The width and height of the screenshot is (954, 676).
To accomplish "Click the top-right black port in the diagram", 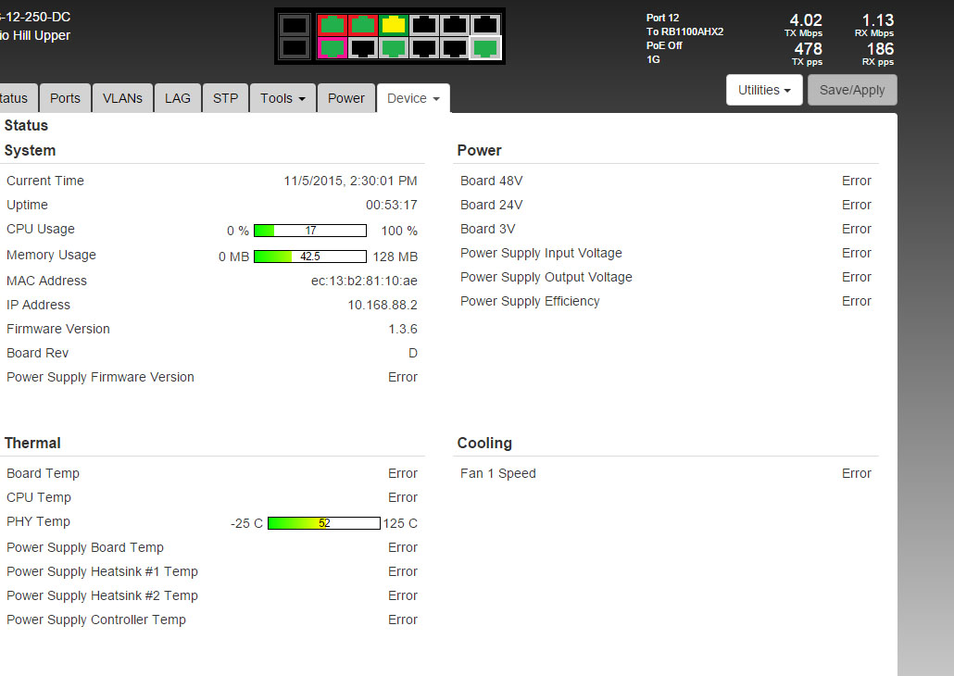I will [x=485, y=25].
